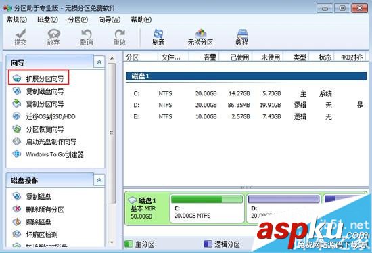Launch 复制磁盘向导 wizard
The height and width of the screenshot is (253, 372).
click(x=38, y=91)
